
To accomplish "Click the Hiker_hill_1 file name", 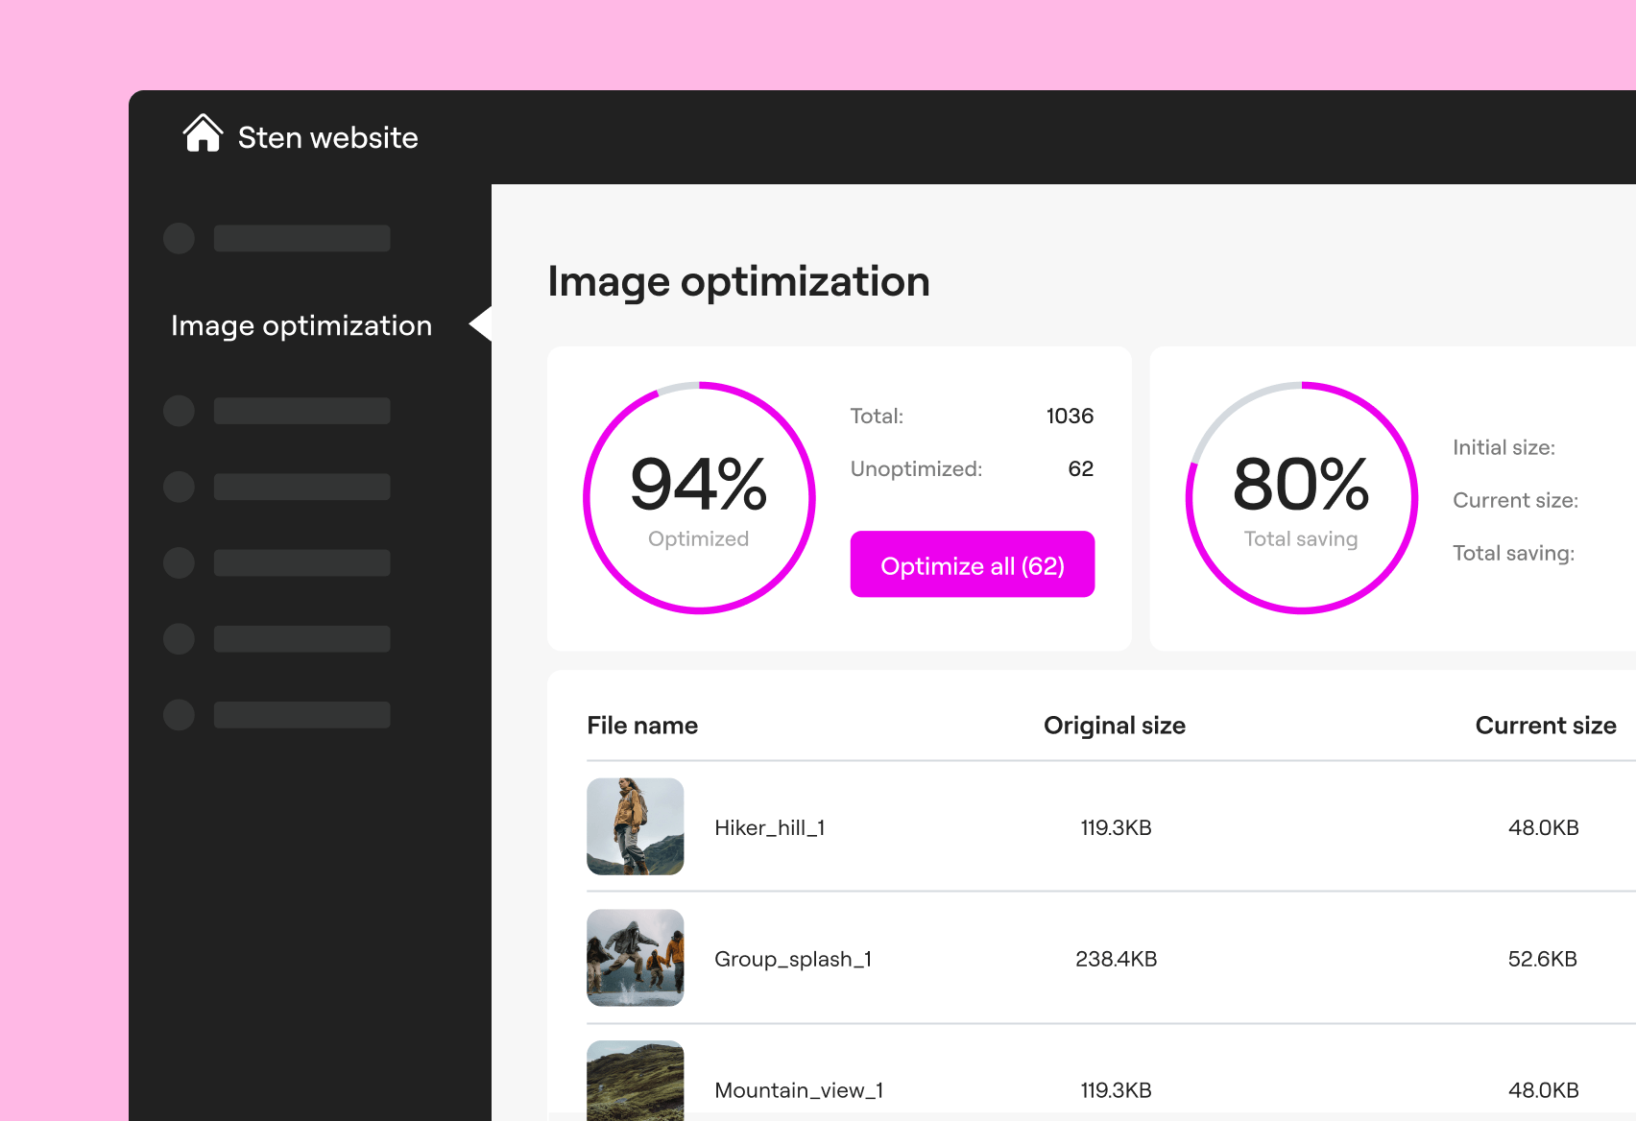I will 769,828.
